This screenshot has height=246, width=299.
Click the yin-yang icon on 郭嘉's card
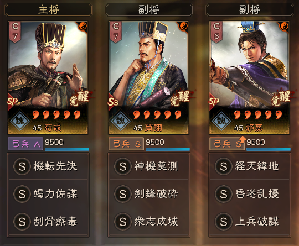click(284, 26)
